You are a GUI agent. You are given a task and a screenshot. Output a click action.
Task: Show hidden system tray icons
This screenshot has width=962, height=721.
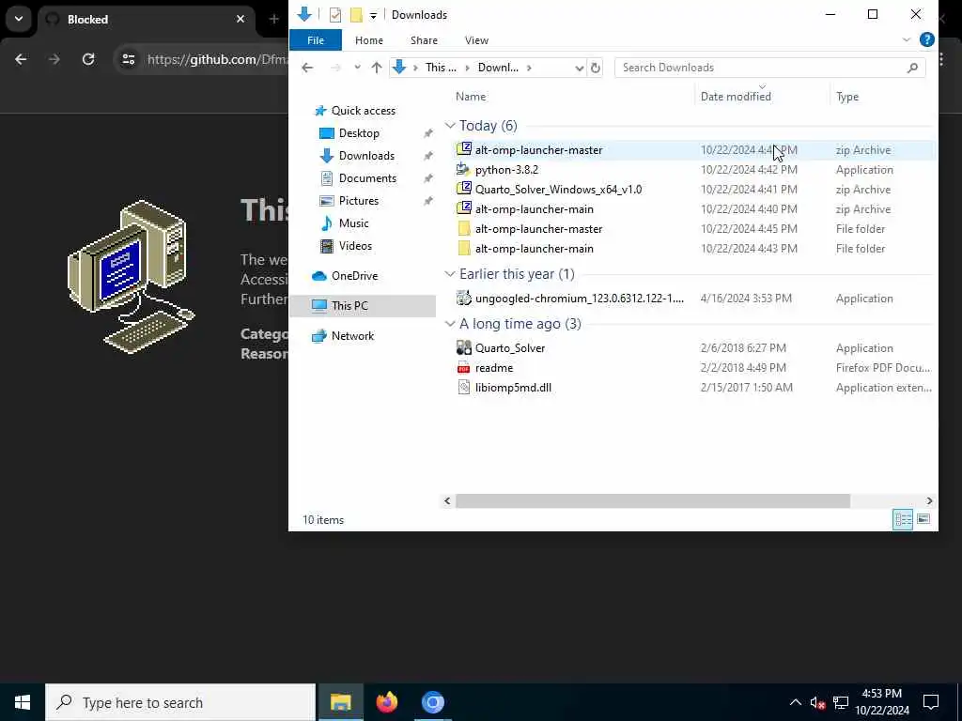click(795, 702)
